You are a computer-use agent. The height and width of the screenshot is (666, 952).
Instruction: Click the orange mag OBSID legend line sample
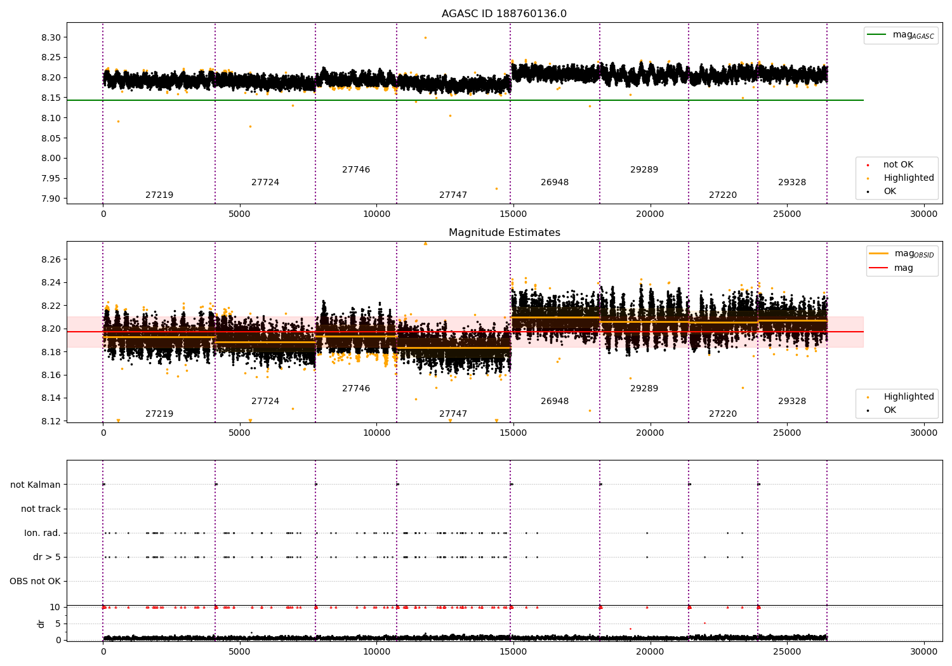(x=879, y=254)
